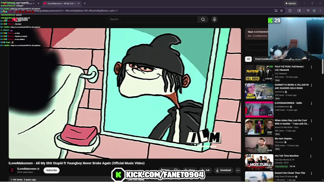324x182 pixels.
Task: Open options menu for Sellin video
Action: tap(311, 103)
